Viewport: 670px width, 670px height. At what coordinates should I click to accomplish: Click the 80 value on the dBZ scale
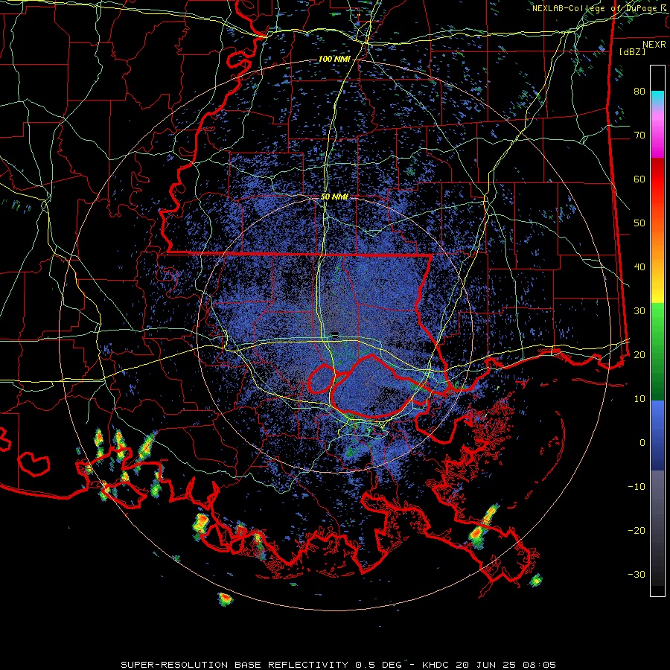click(639, 92)
